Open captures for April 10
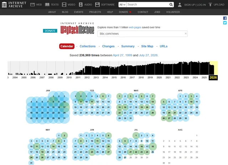The image size is (228, 165). coord(191,102)
